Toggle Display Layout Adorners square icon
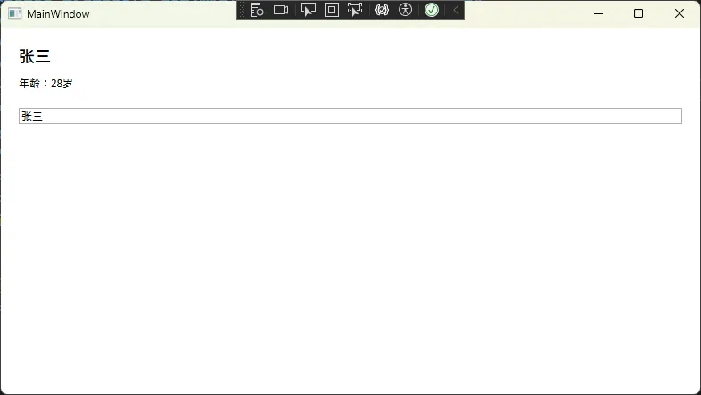The height and width of the screenshot is (395, 701). point(332,10)
